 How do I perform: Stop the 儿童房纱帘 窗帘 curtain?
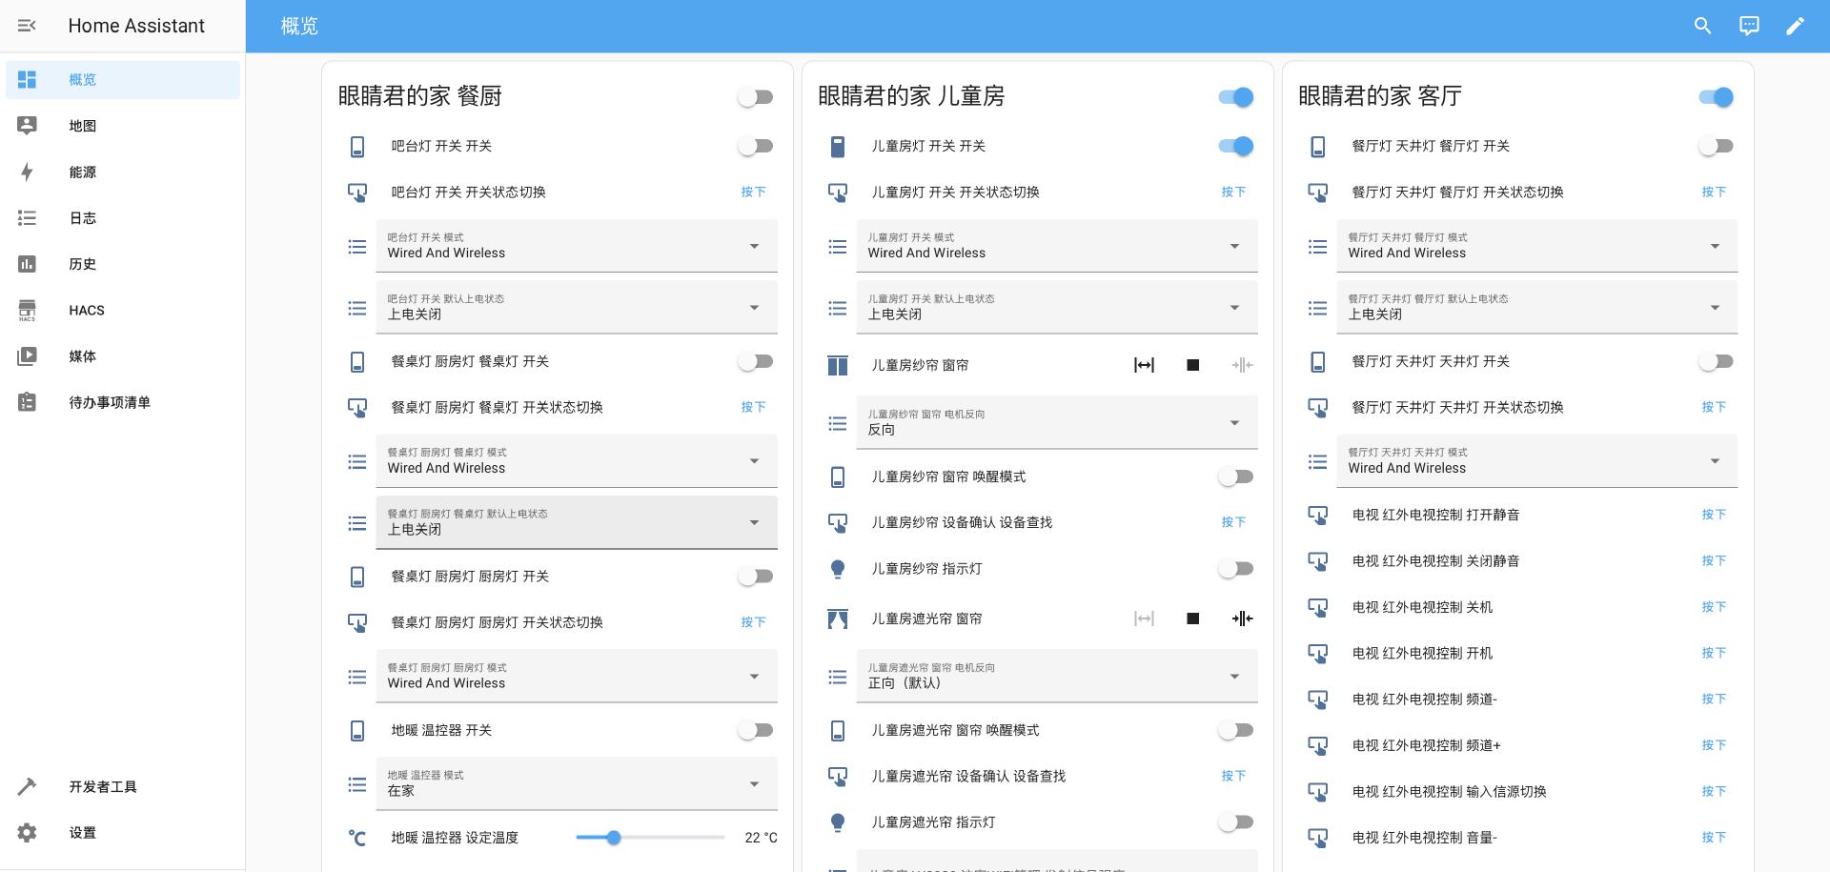[x=1192, y=365]
